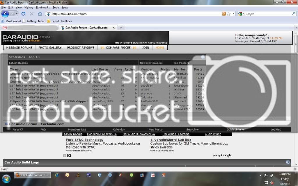
Task: Click the orange HOME nav tab
Action: point(160,48)
